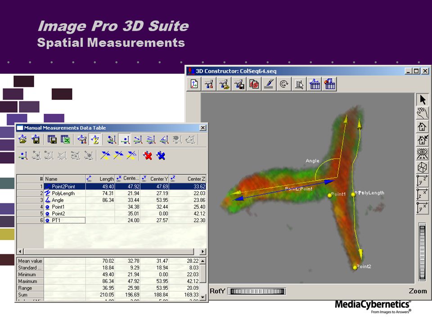Toggle the wireframe cube icon

422,167
